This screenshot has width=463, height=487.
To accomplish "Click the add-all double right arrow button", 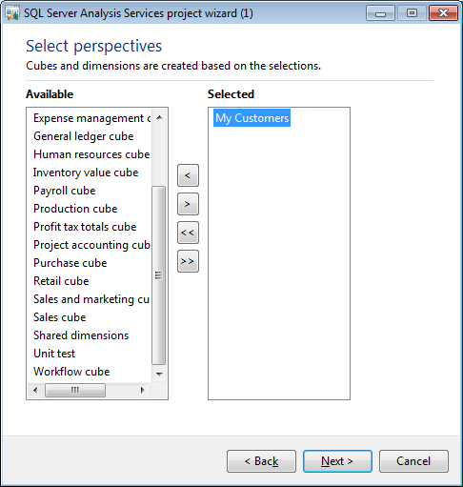I will 188,261.
